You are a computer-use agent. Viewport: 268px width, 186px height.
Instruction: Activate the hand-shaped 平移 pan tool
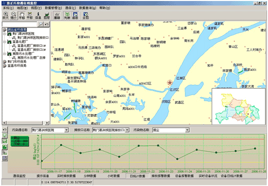pos(22,15)
